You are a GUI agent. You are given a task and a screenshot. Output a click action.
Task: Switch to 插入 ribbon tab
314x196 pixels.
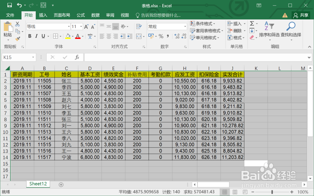[43, 15]
